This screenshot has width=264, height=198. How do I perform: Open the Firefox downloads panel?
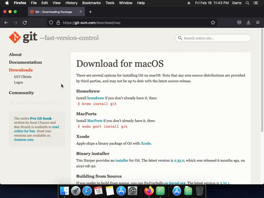pyautogui.click(x=248, y=22)
